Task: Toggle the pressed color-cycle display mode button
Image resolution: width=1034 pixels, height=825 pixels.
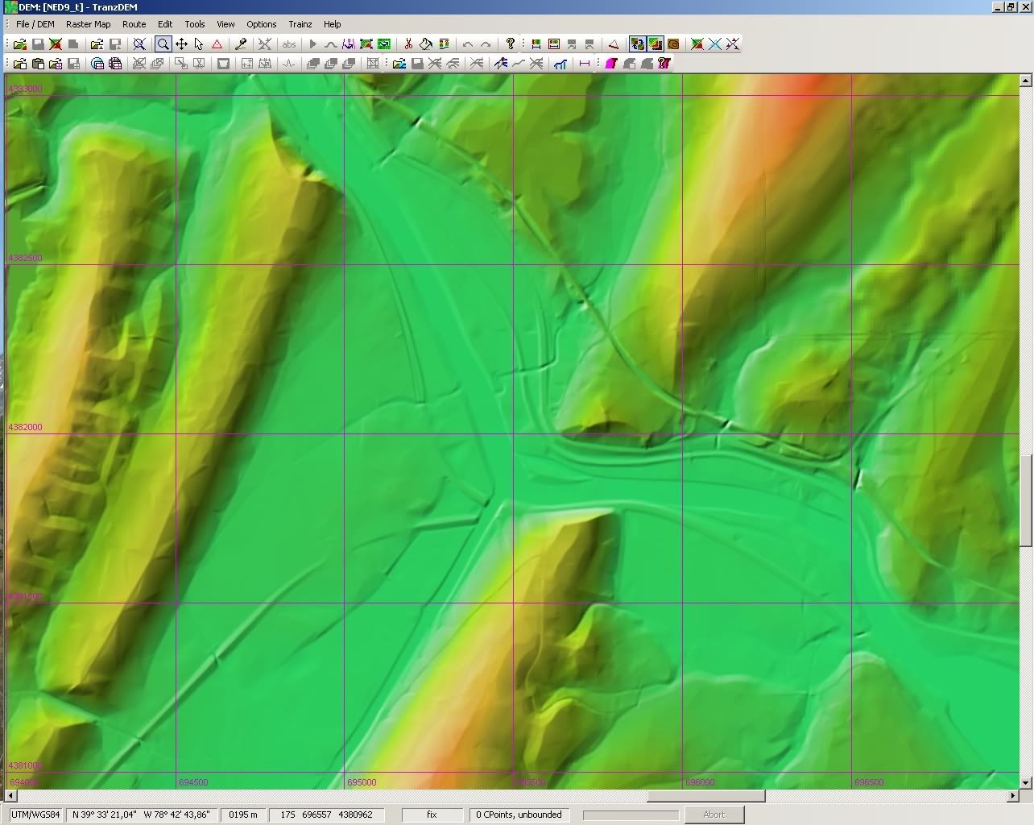Action: (x=638, y=44)
